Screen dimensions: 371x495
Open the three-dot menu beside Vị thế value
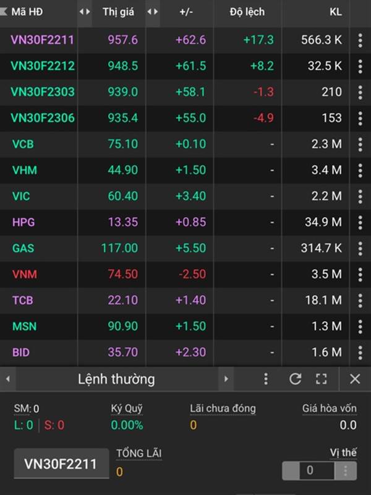point(346,470)
